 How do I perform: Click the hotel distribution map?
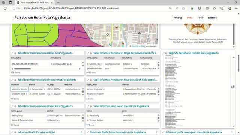pyautogui.click(x=85, y=35)
